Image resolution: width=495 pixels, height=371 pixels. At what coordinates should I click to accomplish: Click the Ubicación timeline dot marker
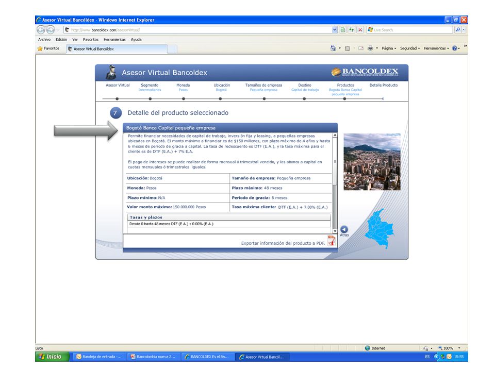point(220,99)
